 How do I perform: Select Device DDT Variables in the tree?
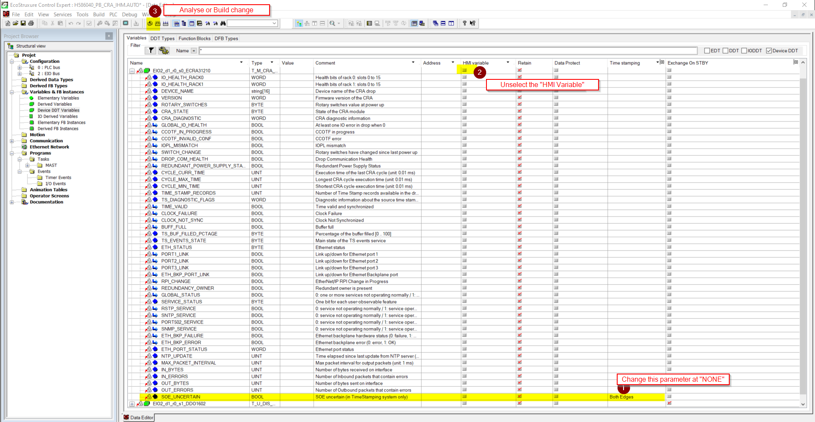pos(59,110)
